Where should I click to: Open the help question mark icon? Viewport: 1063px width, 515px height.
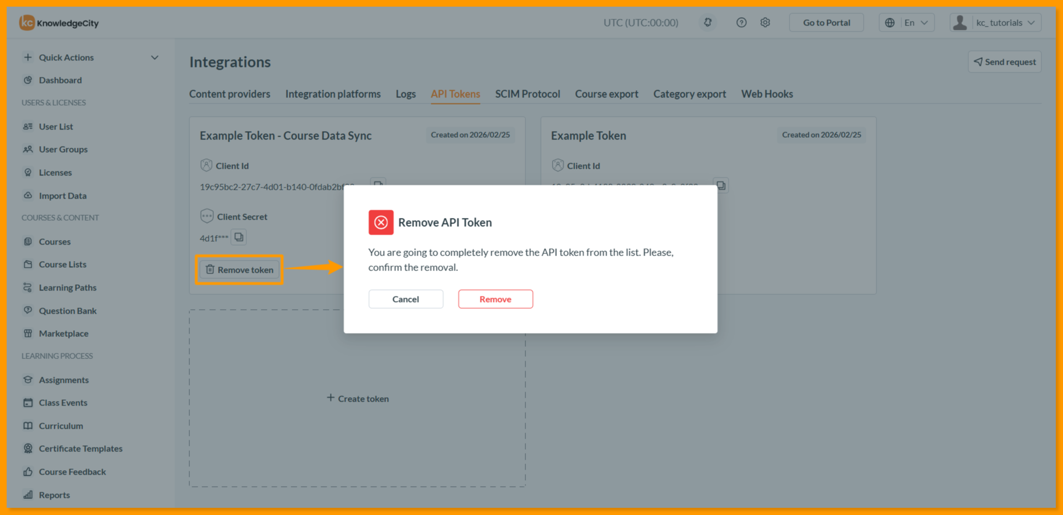click(741, 23)
